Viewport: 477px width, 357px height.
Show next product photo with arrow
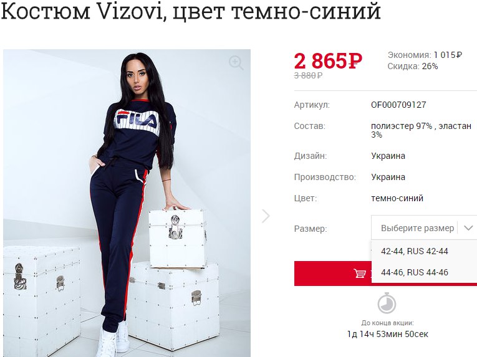click(266, 216)
